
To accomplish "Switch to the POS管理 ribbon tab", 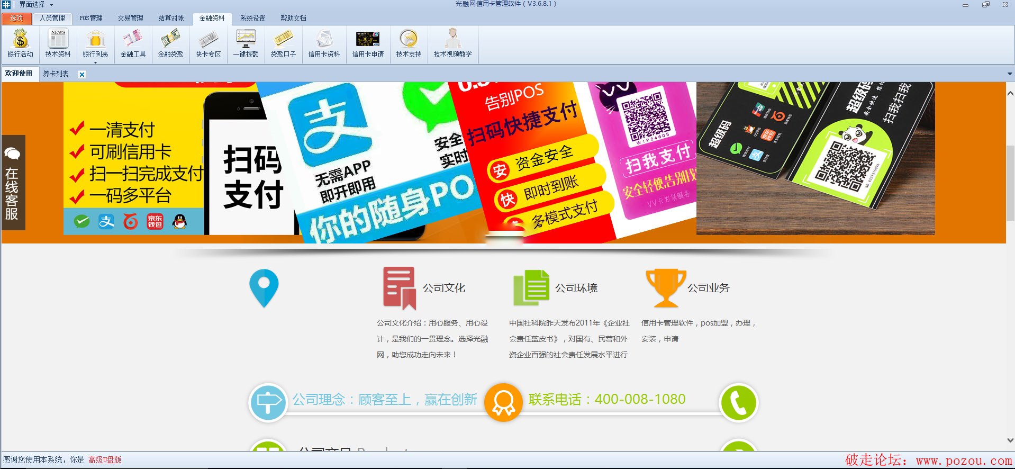I will [91, 19].
